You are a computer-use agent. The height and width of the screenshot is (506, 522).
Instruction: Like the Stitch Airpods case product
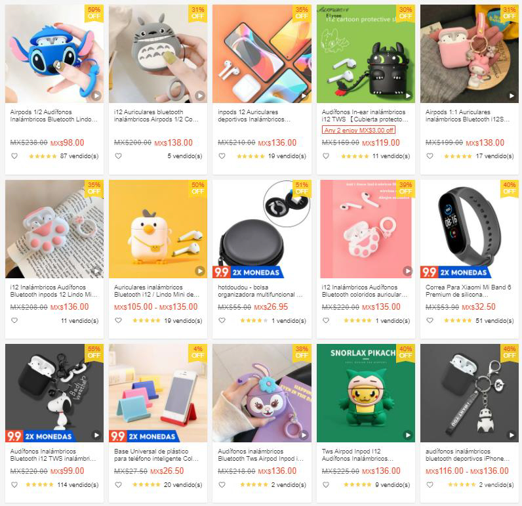click(x=14, y=156)
